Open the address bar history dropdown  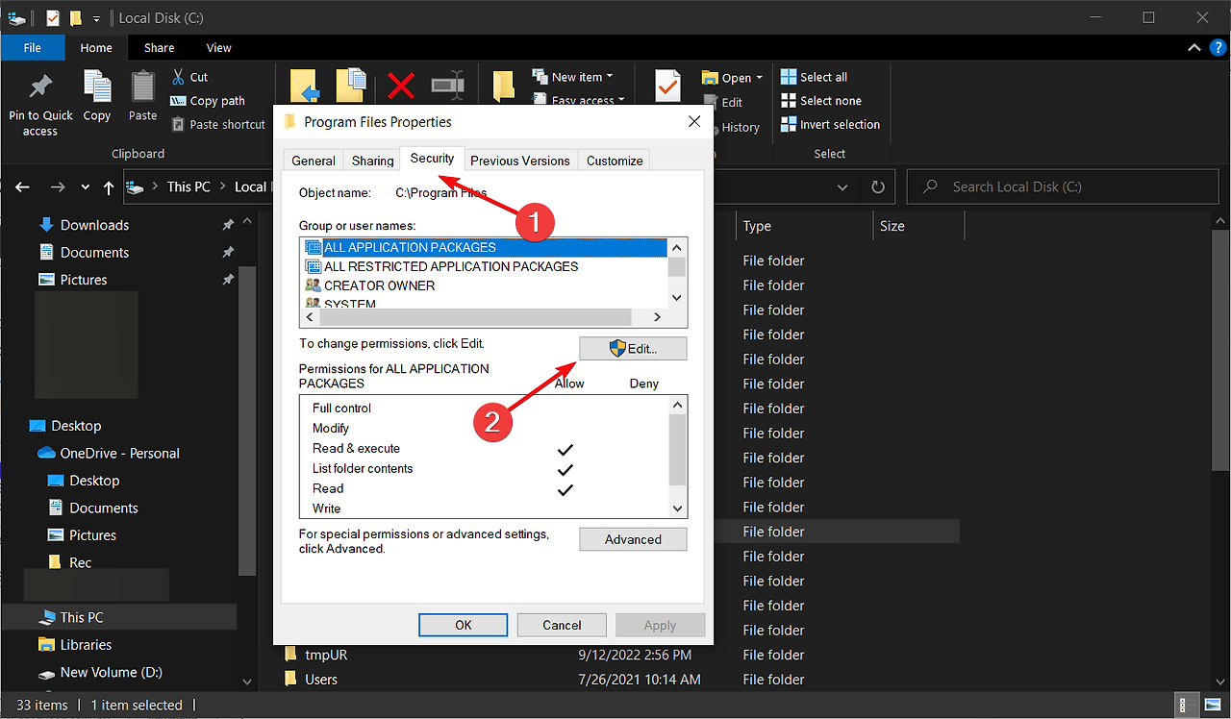pyautogui.click(x=842, y=186)
